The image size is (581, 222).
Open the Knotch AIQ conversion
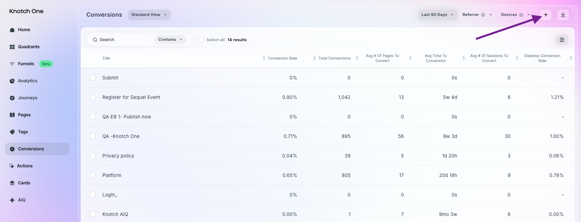[115, 214]
